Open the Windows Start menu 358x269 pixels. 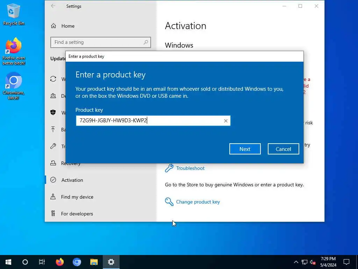(8, 262)
